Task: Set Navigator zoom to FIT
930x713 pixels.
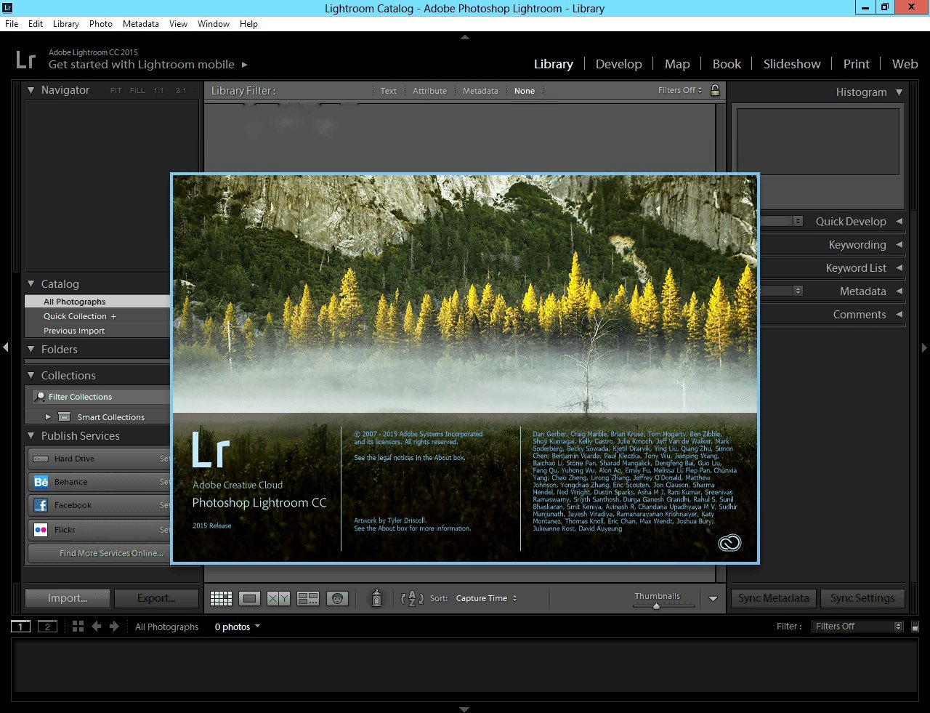Action: tap(116, 91)
